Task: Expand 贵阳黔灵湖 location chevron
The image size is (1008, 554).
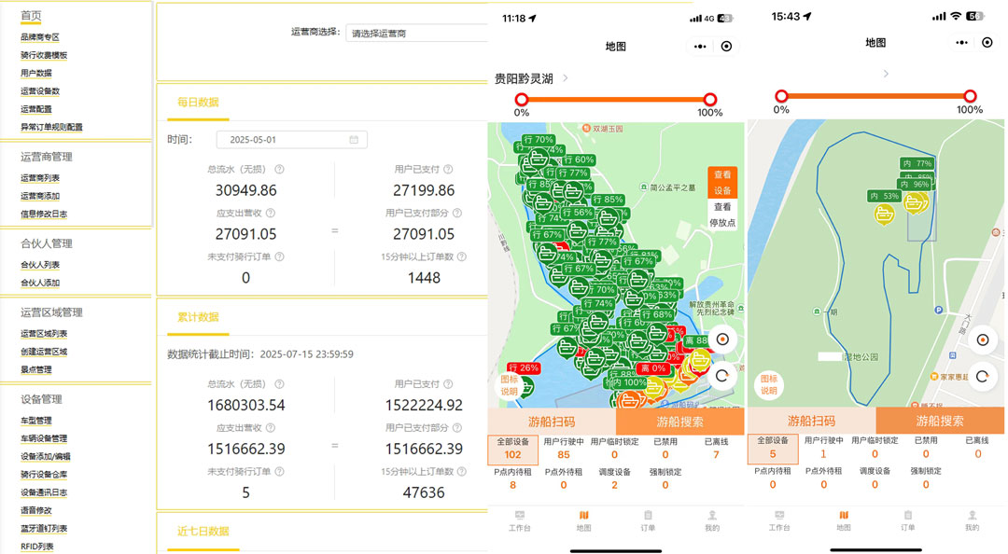Action: click(566, 78)
